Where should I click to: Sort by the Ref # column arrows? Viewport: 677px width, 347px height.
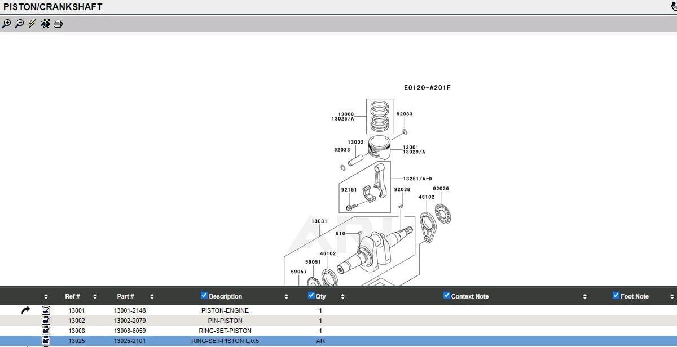click(95, 297)
